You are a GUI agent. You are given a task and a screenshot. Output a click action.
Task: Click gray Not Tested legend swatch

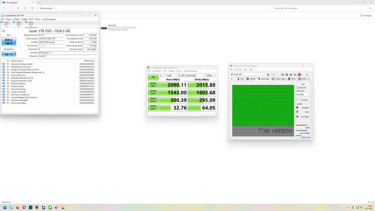coord(297,117)
